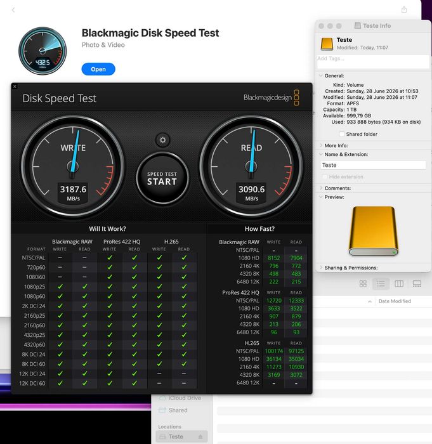Screen dimensions: 432x444
Task: Open Disk Speed Test settings gear
Action: (162, 140)
